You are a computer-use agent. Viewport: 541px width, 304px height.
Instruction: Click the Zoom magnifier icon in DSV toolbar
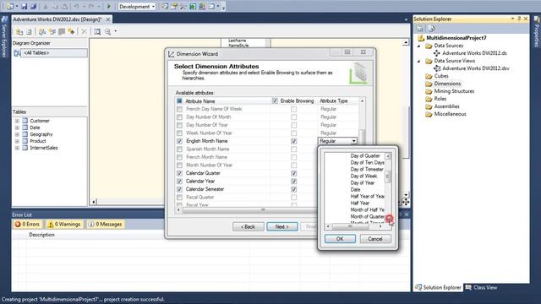coord(107,32)
